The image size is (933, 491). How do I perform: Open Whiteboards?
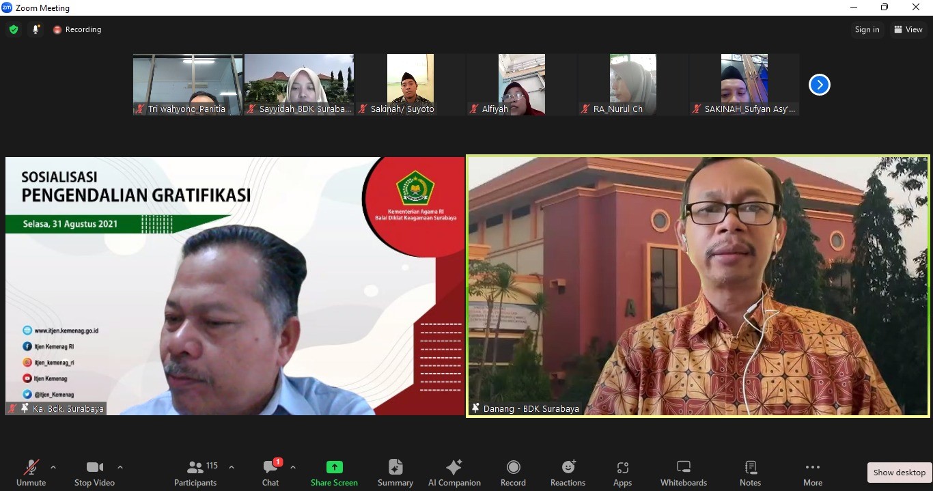683,473
